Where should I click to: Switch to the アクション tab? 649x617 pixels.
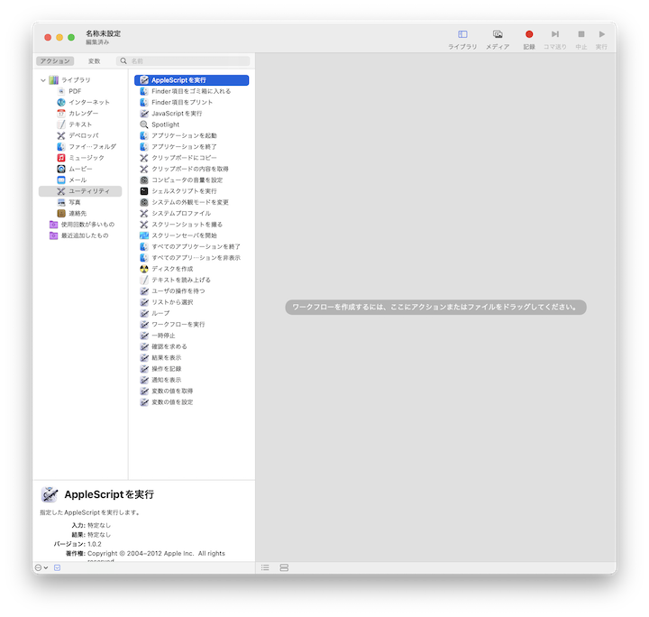click(55, 60)
